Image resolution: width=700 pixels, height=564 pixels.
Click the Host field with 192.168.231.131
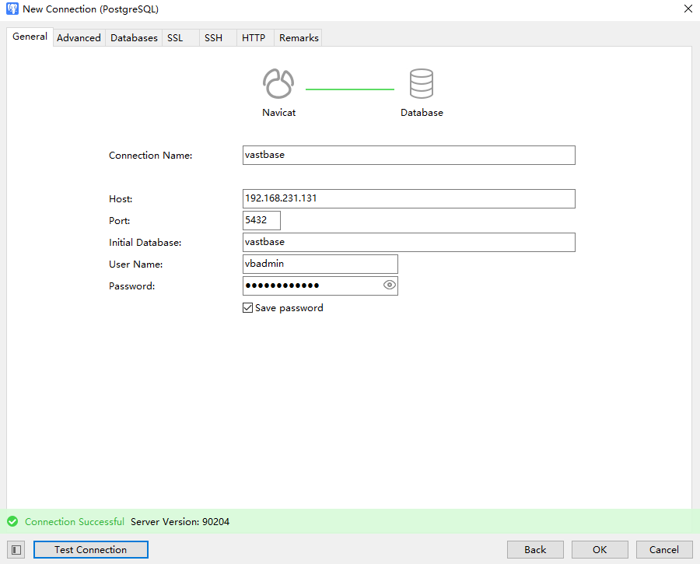tap(408, 198)
